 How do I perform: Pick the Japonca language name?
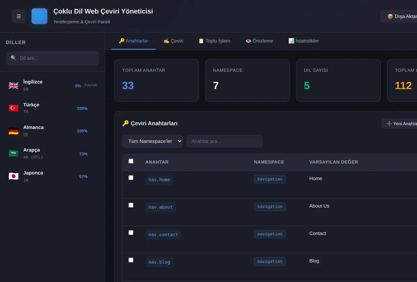33,173
